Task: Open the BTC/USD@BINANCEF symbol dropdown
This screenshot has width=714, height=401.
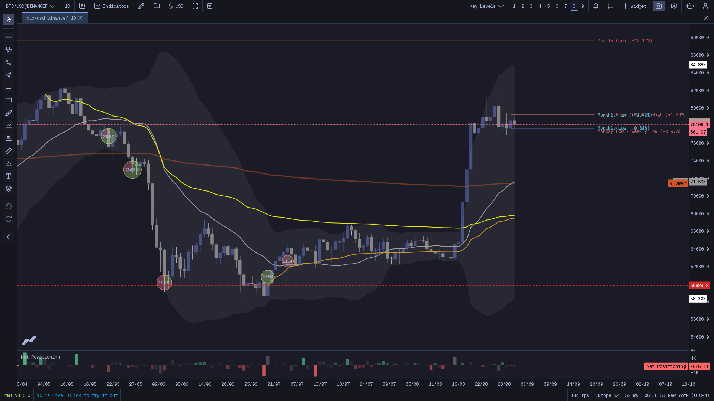Action: coord(30,6)
